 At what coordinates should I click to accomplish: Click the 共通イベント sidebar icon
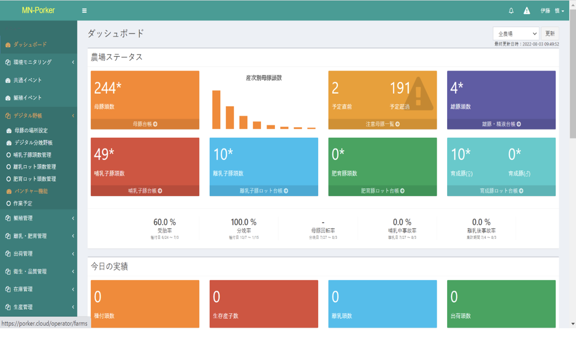click(x=8, y=80)
